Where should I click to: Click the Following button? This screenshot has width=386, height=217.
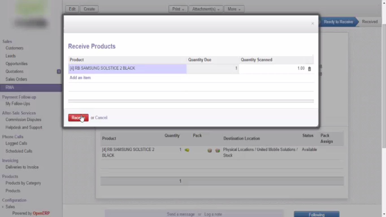(x=316, y=214)
